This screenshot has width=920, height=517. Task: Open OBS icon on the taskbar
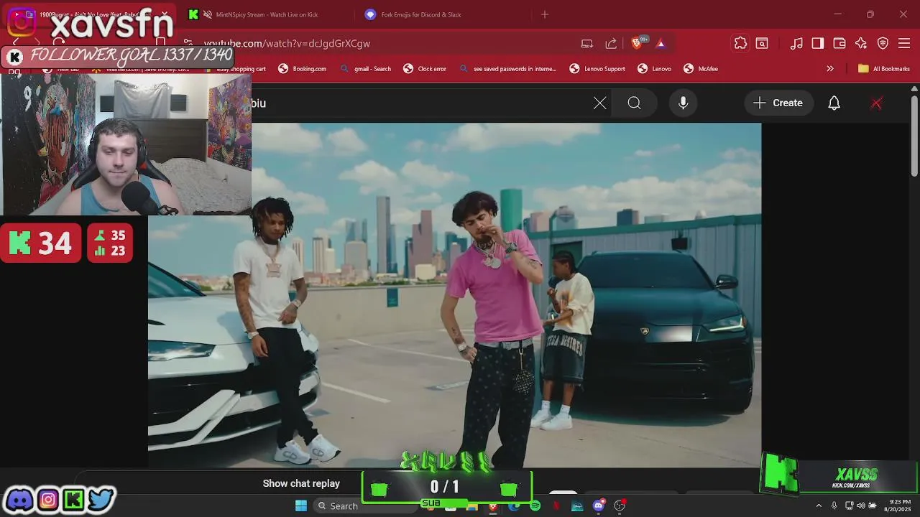coord(620,507)
